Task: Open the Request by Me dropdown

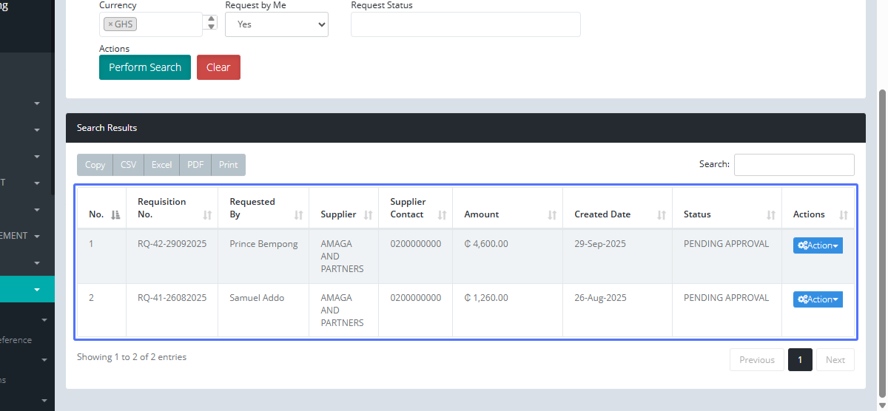Action: (x=276, y=24)
